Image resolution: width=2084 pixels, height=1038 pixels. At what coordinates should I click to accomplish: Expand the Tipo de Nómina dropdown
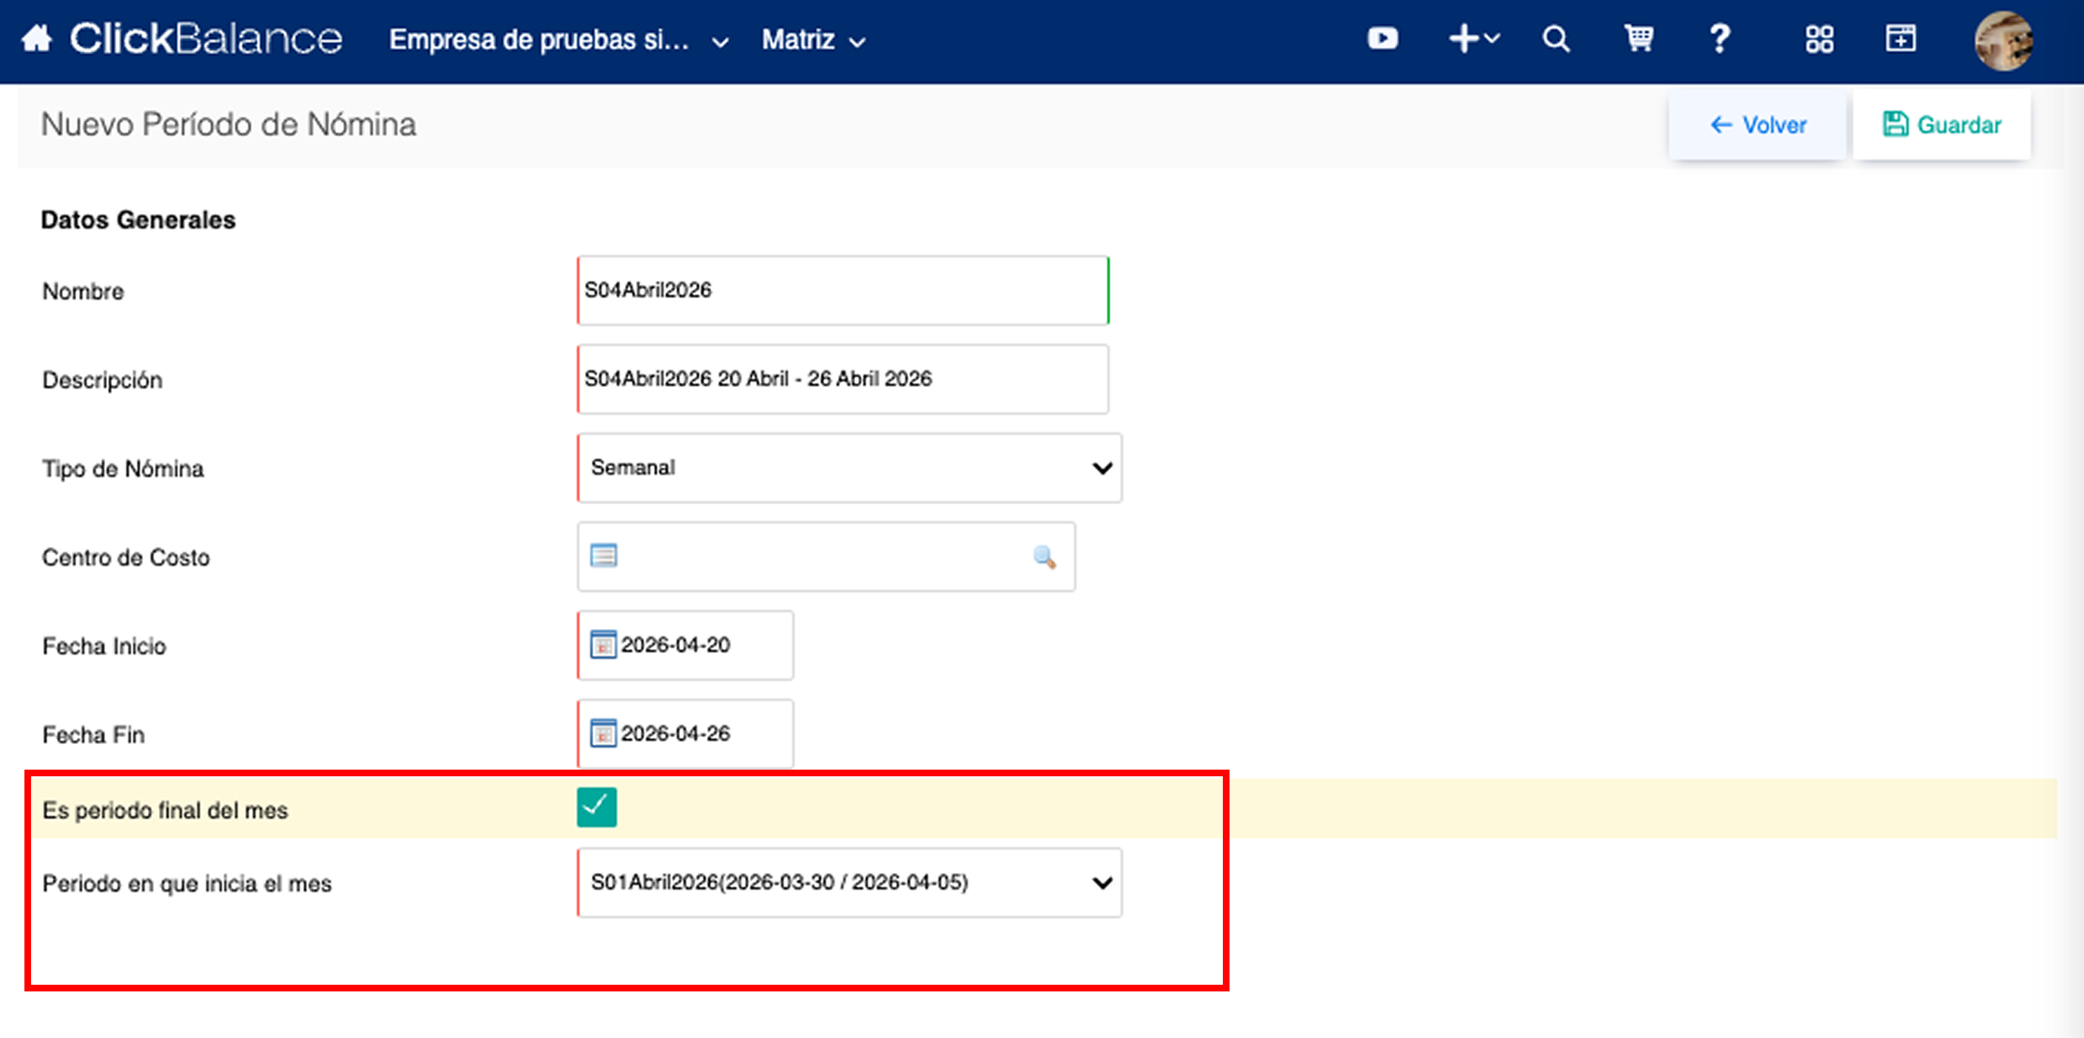(x=849, y=468)
